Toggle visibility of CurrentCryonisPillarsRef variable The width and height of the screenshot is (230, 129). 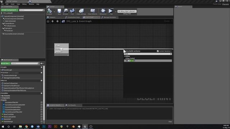click(x=42, y=112)
